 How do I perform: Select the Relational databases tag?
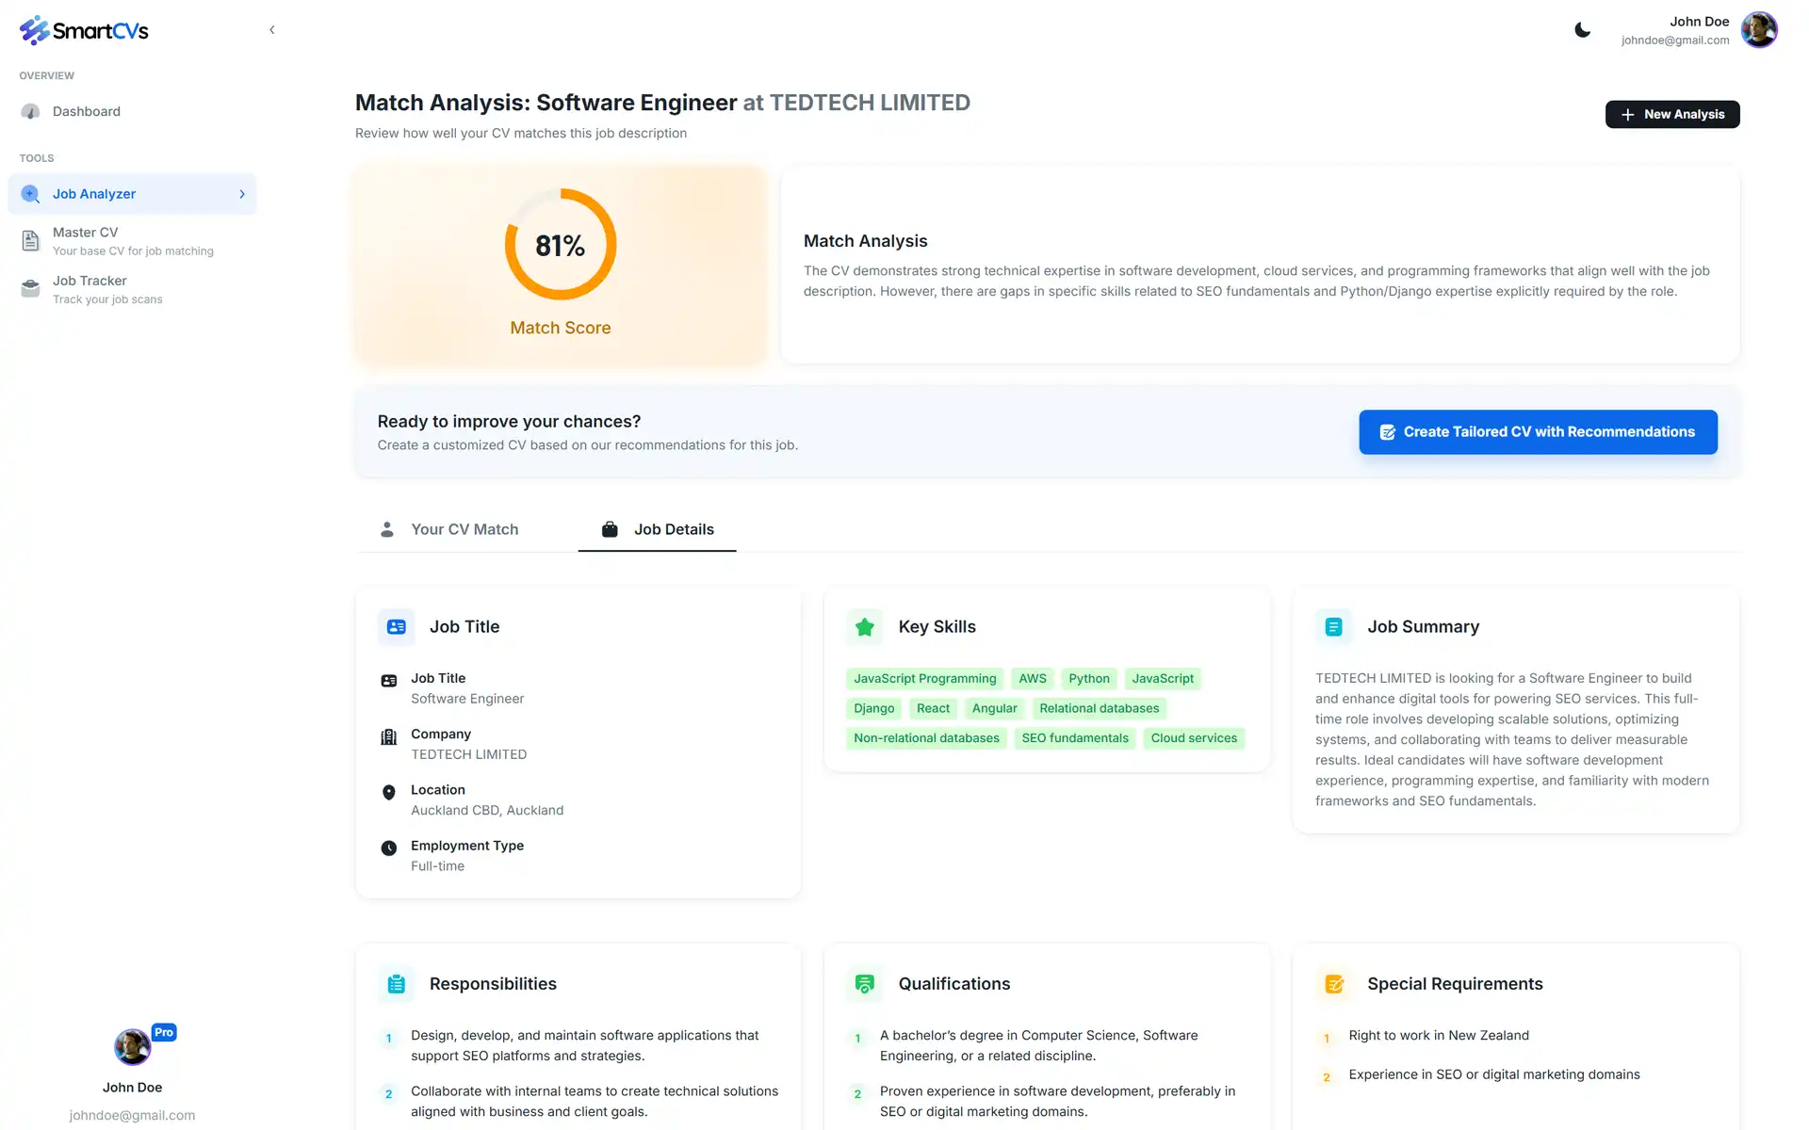pyautogui.click(x=1100, y=709)
